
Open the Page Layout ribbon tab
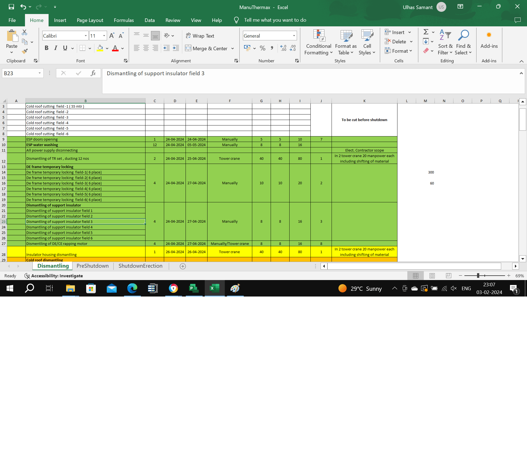pyautogui.click(x=90, y=20)
